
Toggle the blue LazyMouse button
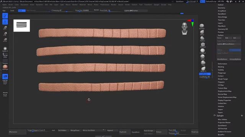pyautogui.click(x=205, y=74)
